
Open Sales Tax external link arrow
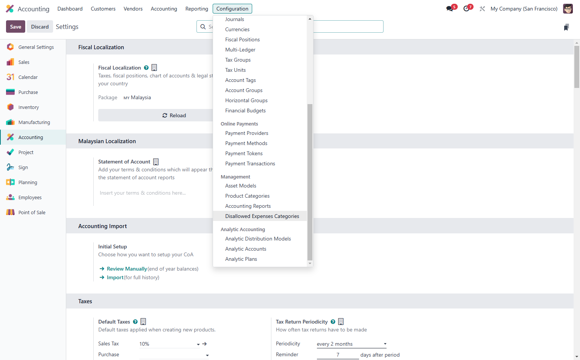click(x=204, y=344)
